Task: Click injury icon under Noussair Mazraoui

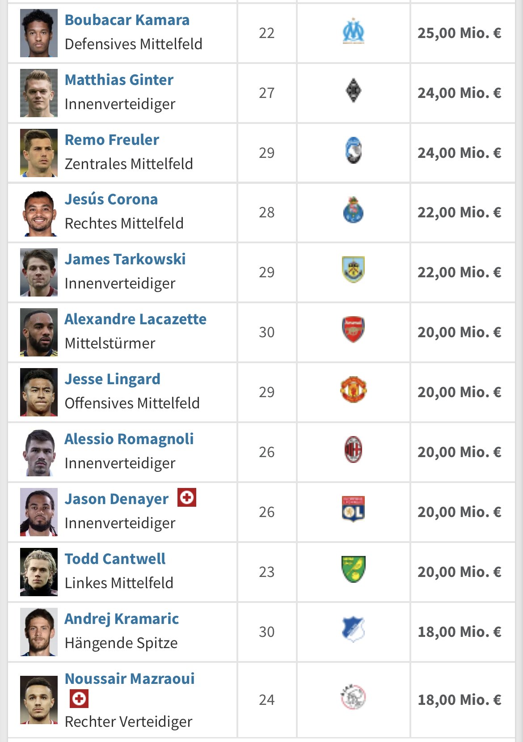Action: pos(79,699)
